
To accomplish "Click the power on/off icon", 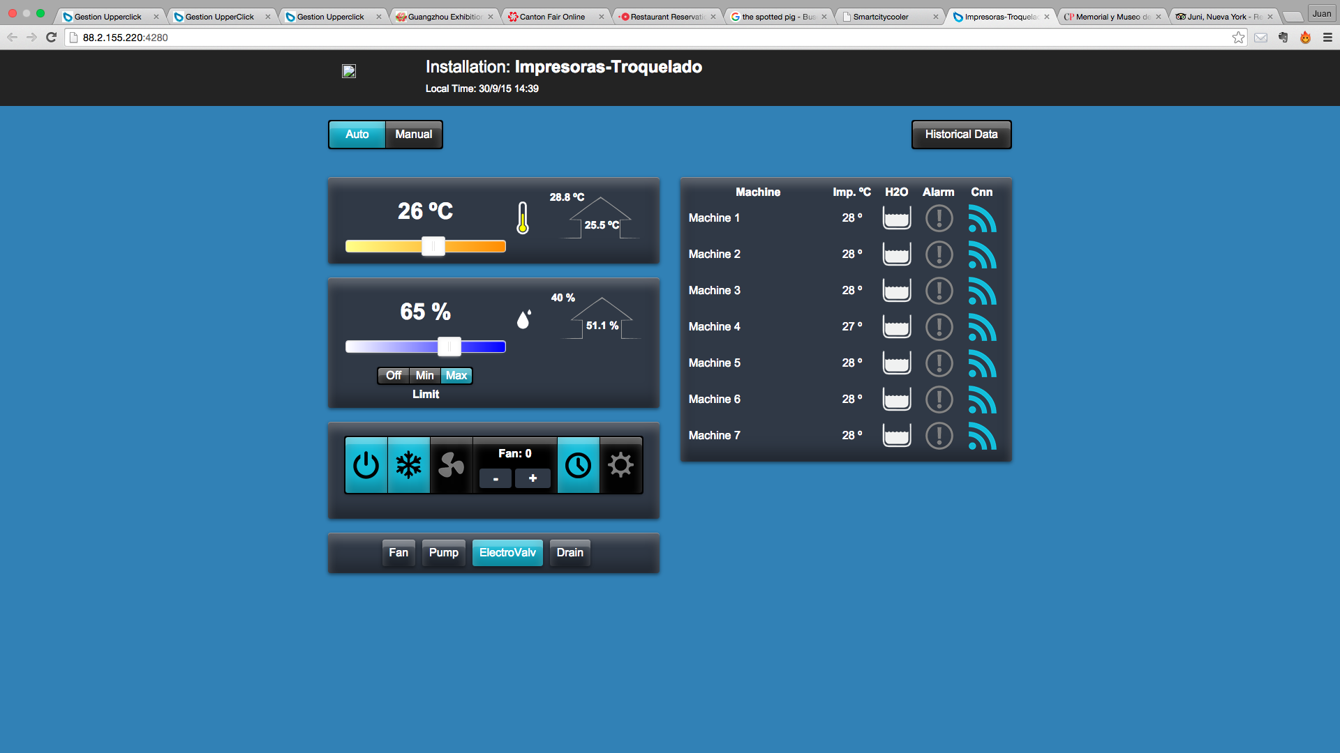I will 366,465.
